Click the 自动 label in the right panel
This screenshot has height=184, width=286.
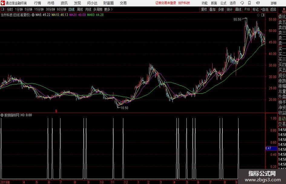[x=282, y=119]
